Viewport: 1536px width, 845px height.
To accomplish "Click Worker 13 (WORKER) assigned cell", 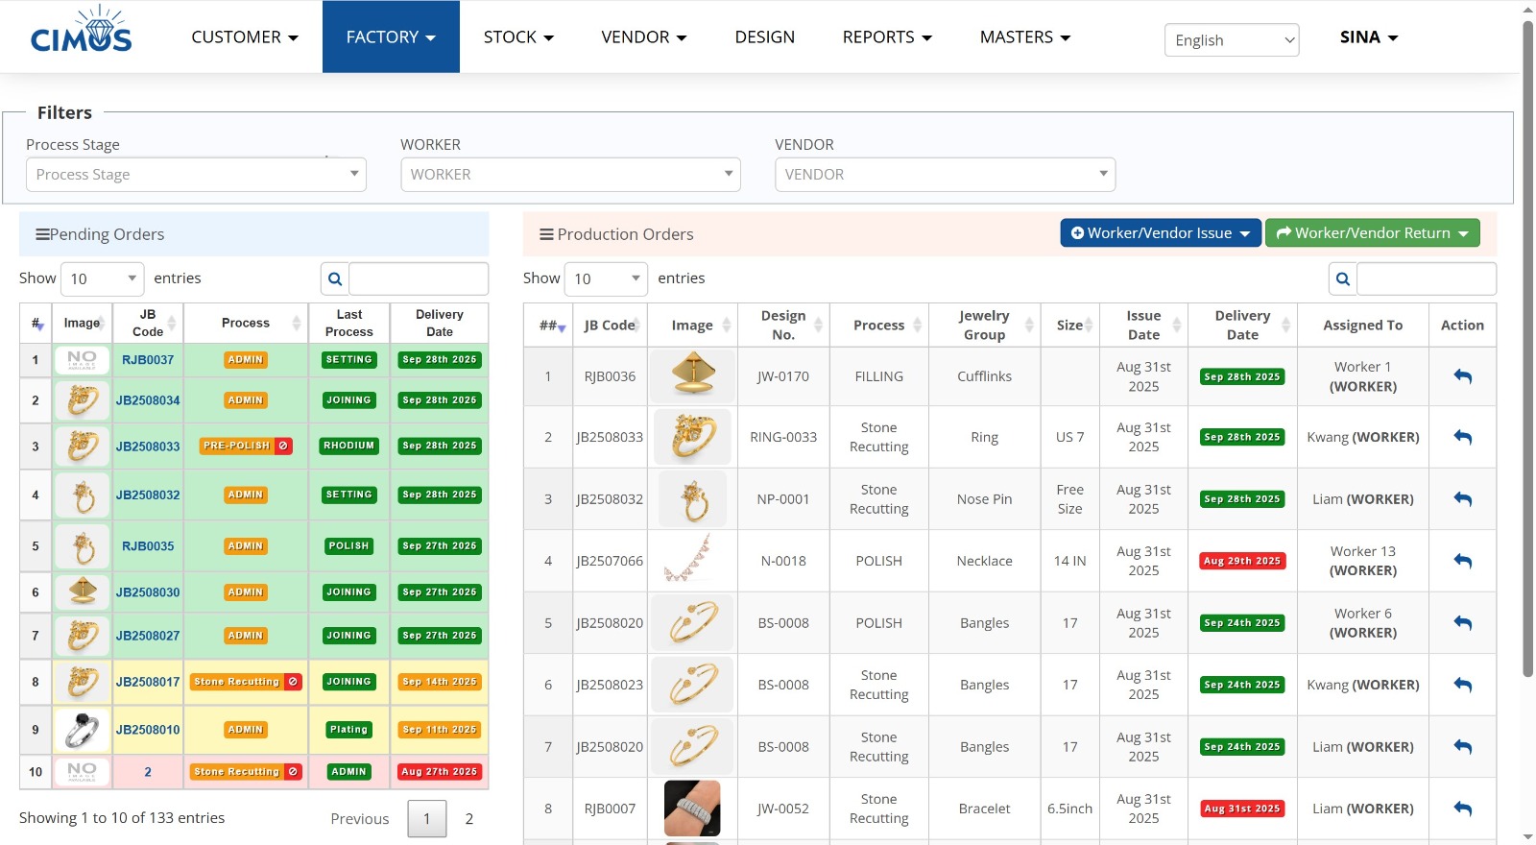I will point(1363,561).
